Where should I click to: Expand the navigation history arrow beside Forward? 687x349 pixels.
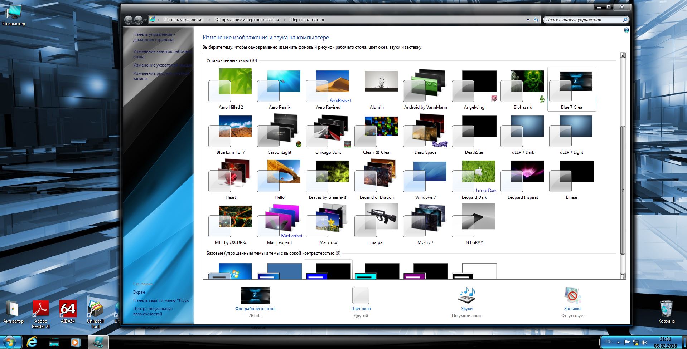click(145, 20)
